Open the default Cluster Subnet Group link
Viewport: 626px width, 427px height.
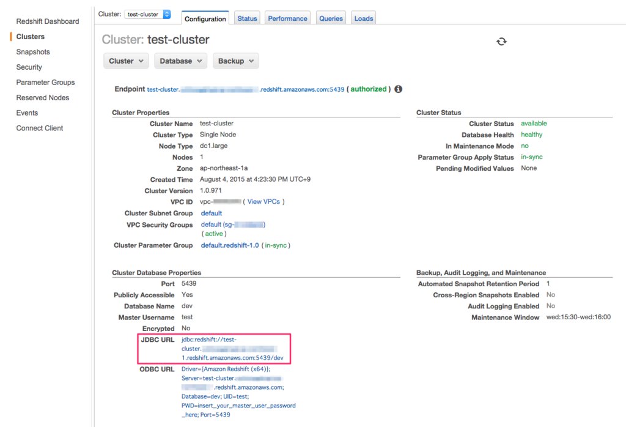[x=212, y=213]
